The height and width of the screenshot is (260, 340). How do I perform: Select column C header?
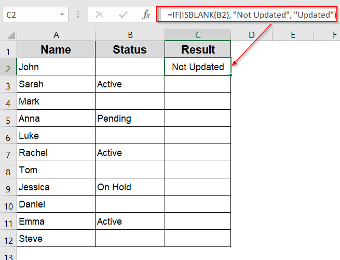[x=198, y=35]
